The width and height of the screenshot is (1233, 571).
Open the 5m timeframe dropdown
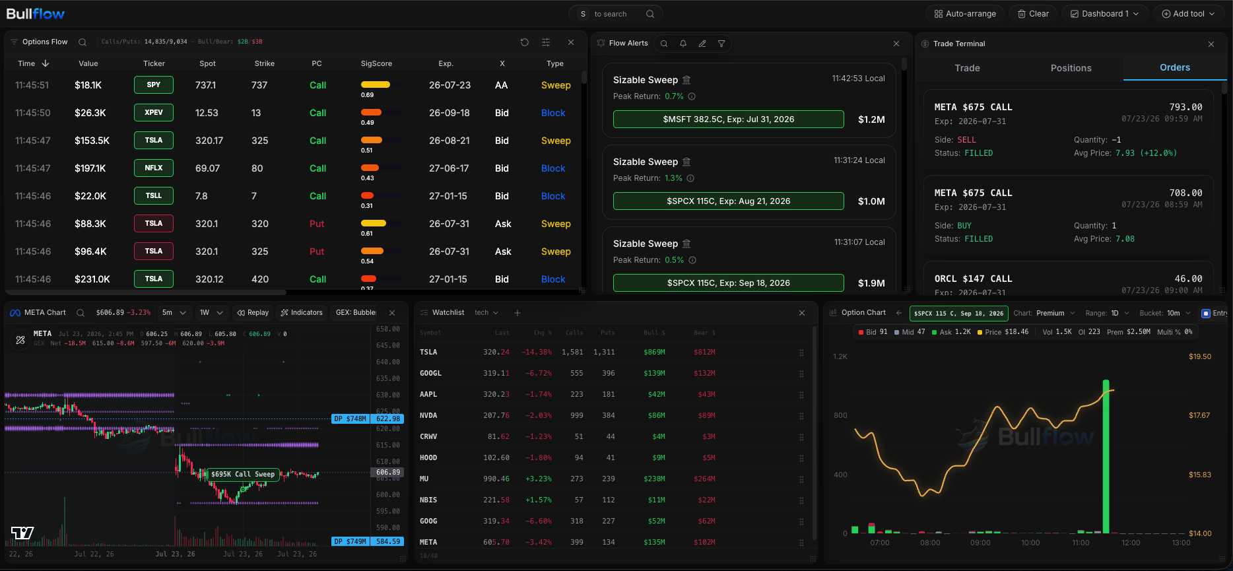[x=174, y=313]
